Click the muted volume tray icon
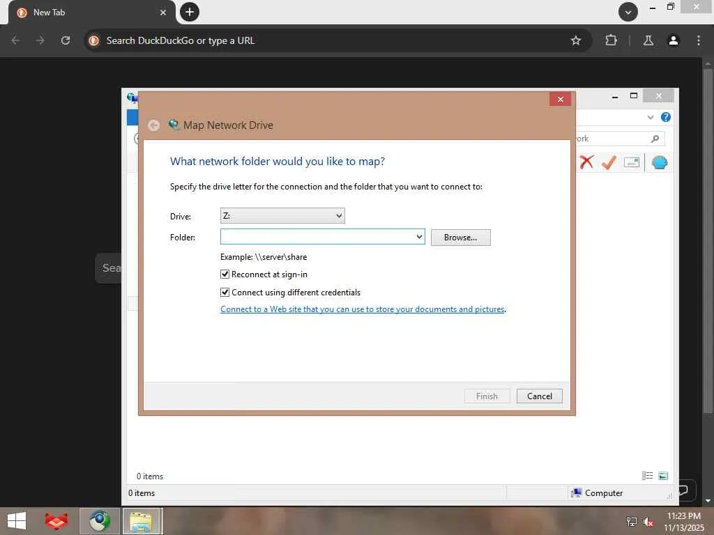The height and width of the screenshot is (535, 714). (x=648, y=522)
